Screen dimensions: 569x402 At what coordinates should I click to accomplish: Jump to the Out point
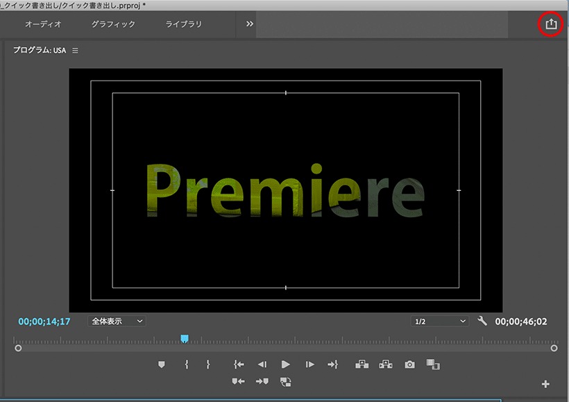[x=333, y=365]
